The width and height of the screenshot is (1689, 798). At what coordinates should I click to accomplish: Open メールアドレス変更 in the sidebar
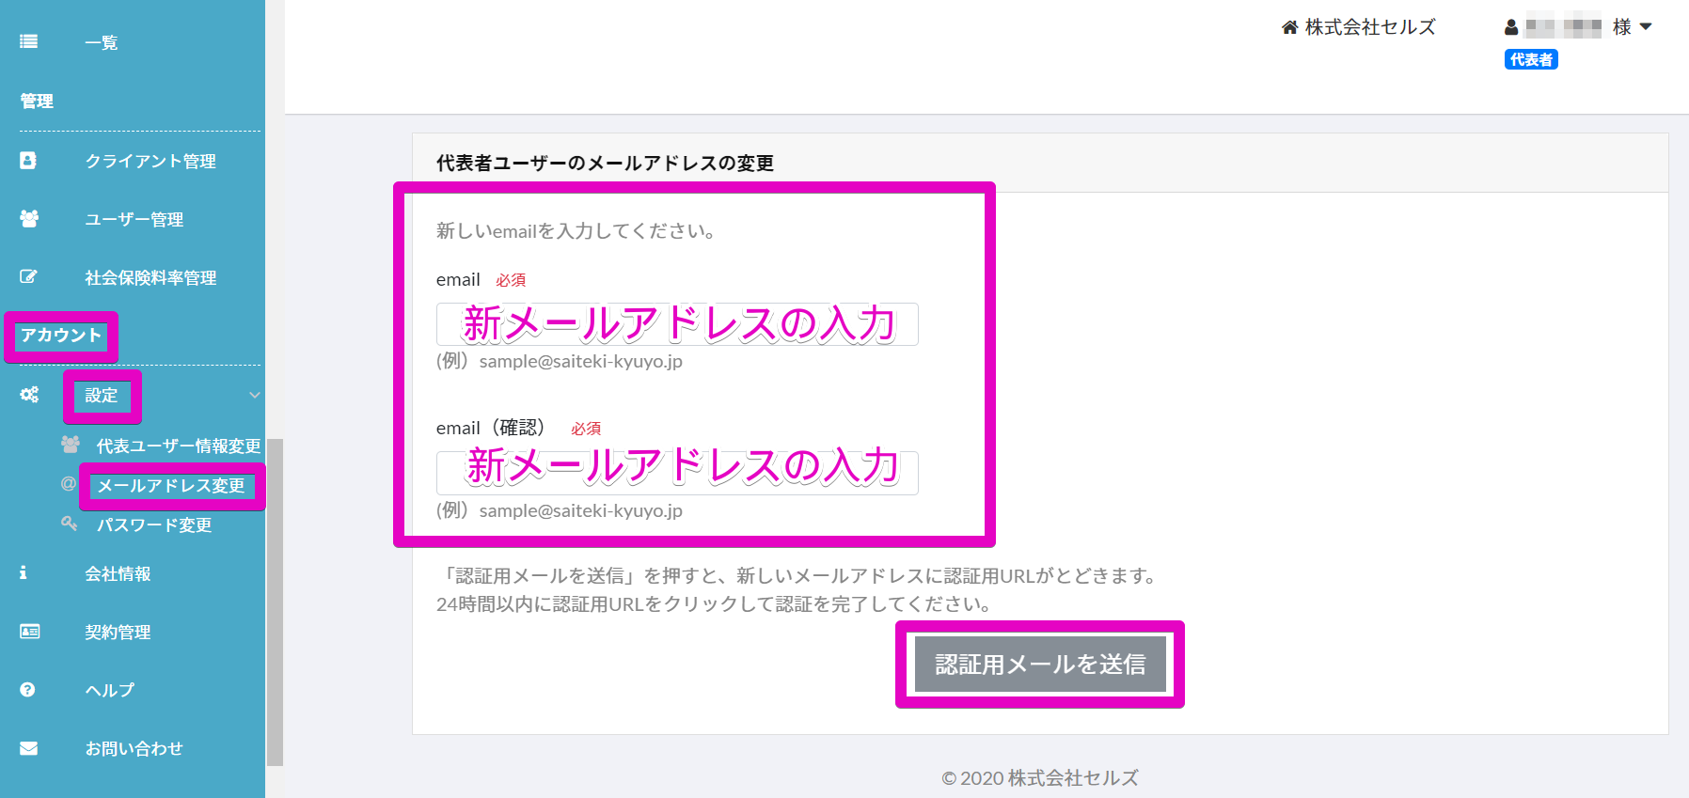pyautogui.click(x=171, y=486)
